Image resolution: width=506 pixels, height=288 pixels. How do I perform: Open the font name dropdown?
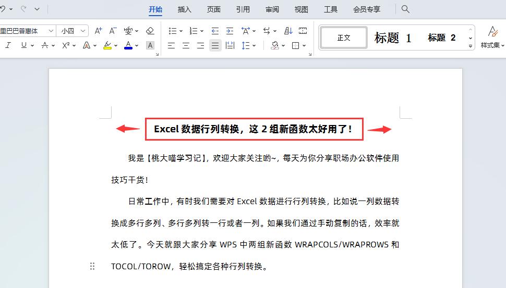(x=51, y=31)
